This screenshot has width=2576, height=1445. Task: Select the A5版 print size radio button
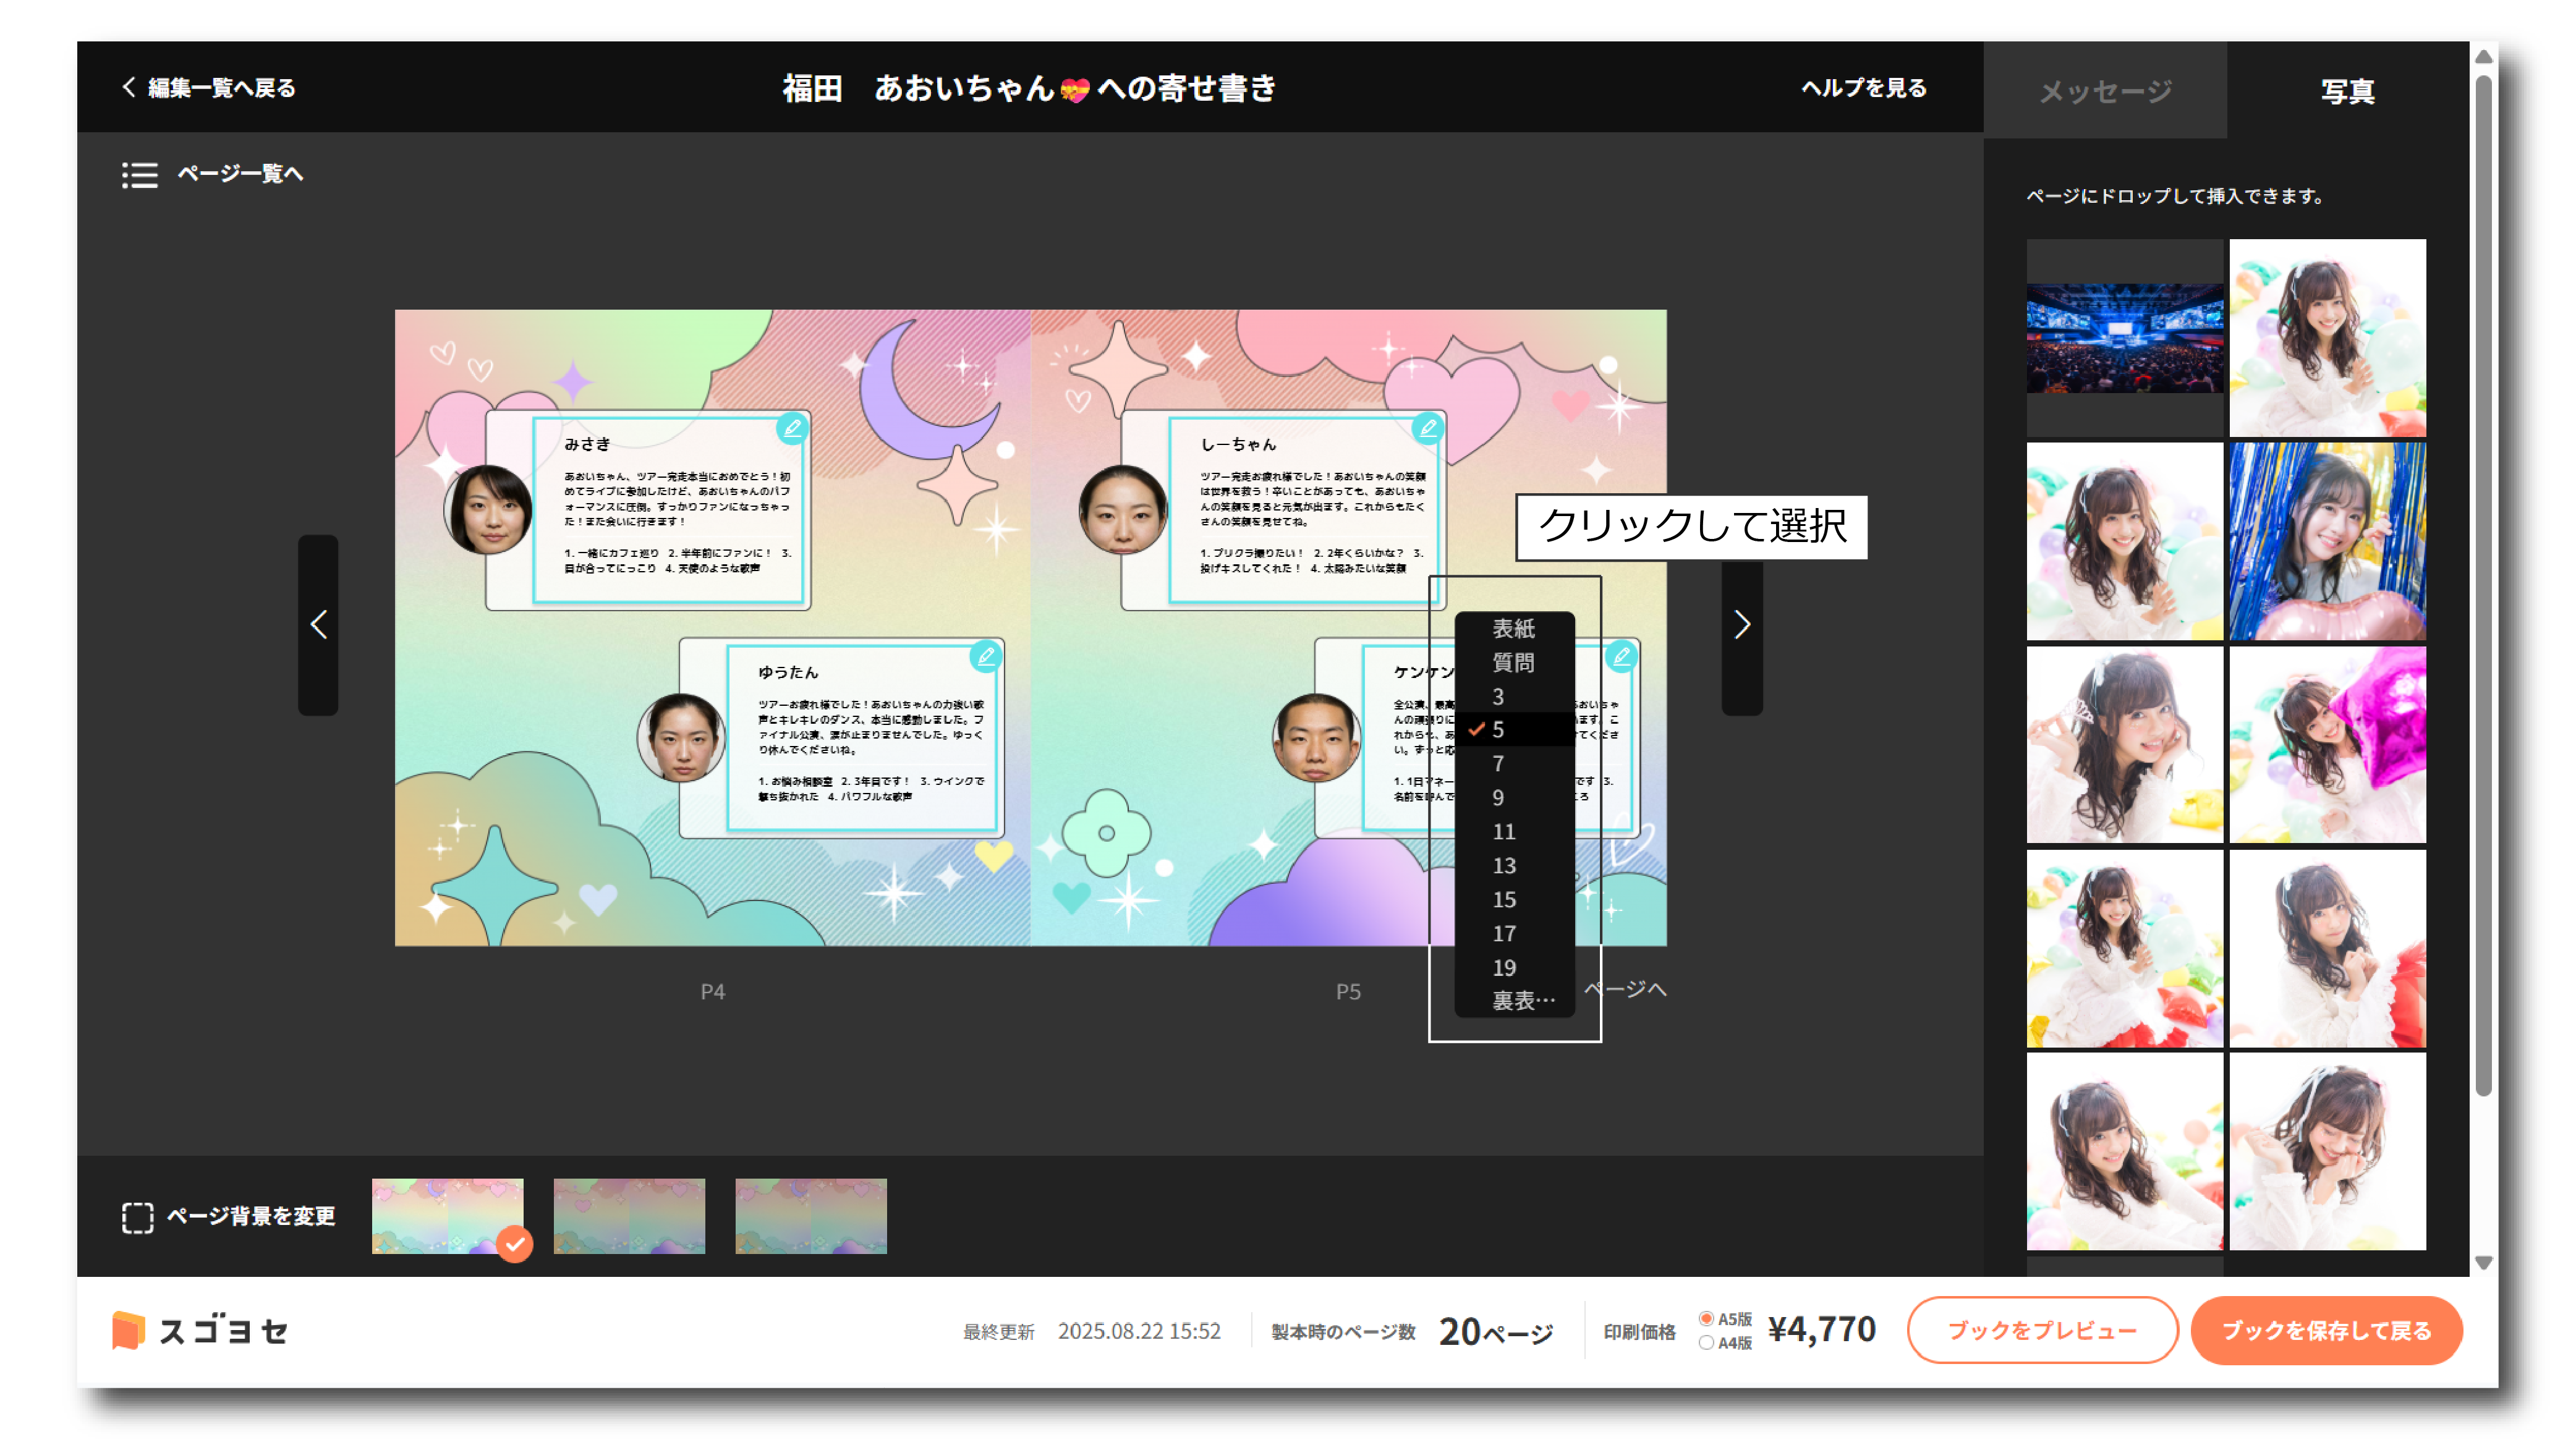pos(1706,1319)
